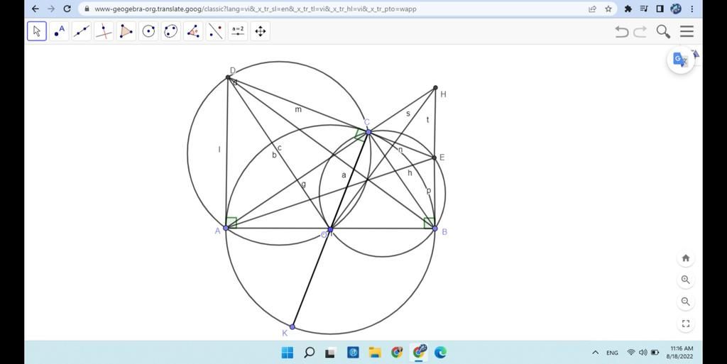
Task: Click the segment label m
Action: click(x=298, y=110)
